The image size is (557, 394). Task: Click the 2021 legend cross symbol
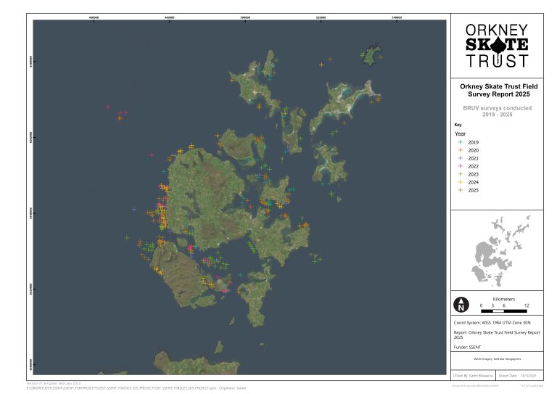458,158
